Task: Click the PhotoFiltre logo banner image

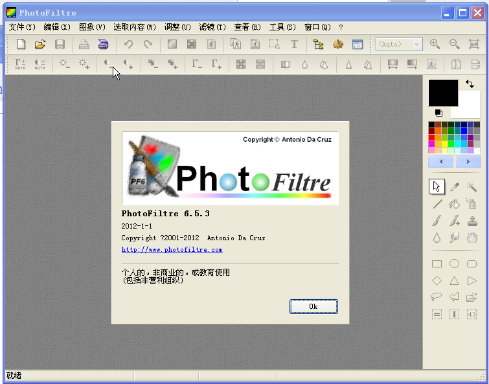Action: pyautogui.click(x=230, y=168)
